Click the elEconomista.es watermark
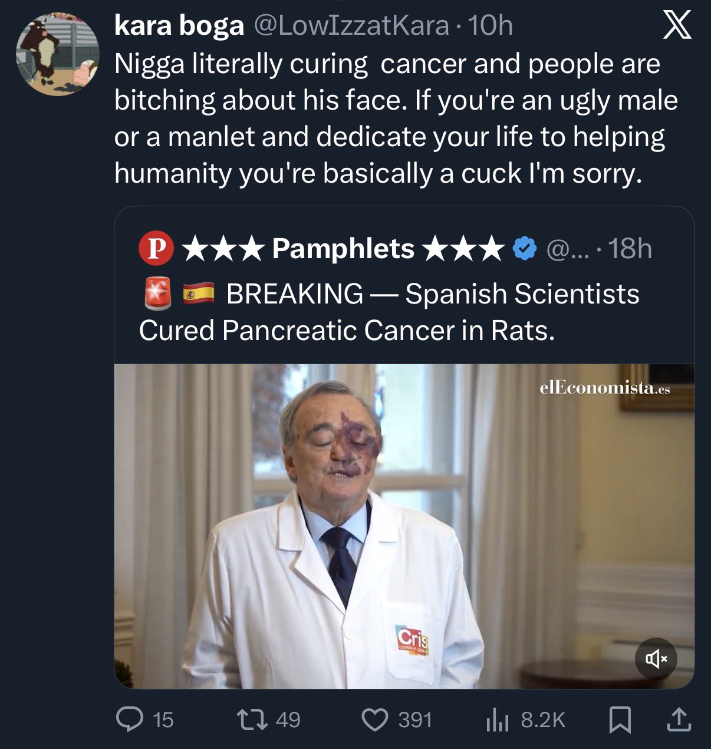The height and width of the screenshot is (749, 711). [605, 388]
